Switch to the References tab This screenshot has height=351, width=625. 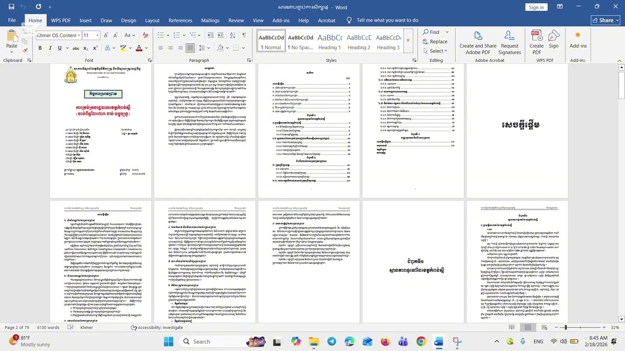coord(180,20)
